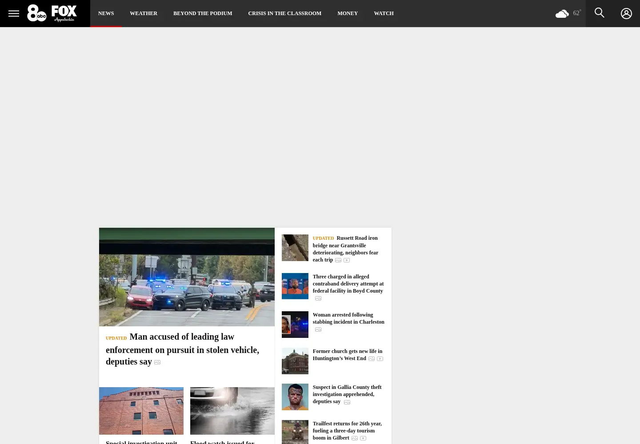The height and width of the screenshot is (444, 640).
Task: Open the user account icon
Action: pyautogui.click(x=626, y=14)
